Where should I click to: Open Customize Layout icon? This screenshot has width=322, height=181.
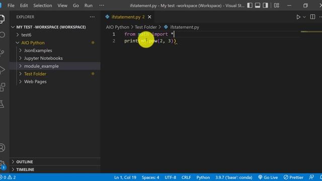[277, 6]
